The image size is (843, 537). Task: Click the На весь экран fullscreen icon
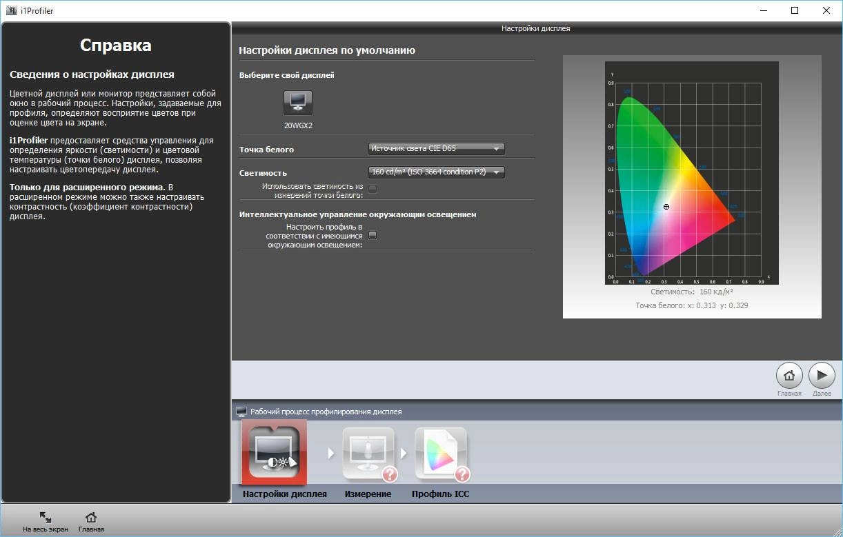tap(46, 517)
